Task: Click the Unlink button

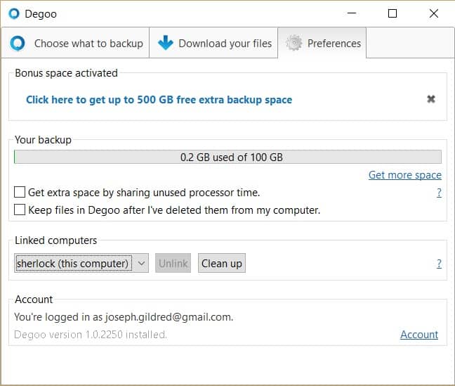Action: (173, 264)
